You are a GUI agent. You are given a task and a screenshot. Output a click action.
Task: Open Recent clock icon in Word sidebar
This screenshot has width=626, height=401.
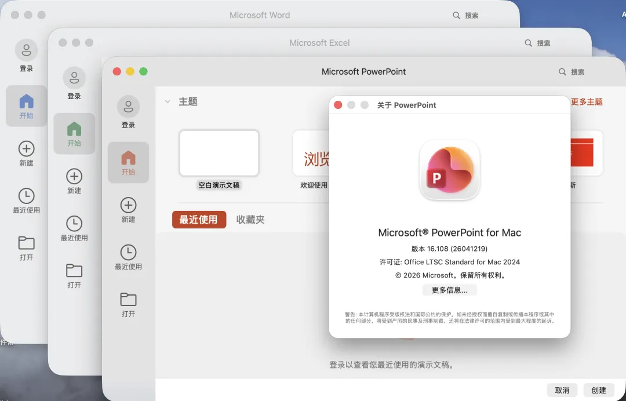[x=26, y=196]
